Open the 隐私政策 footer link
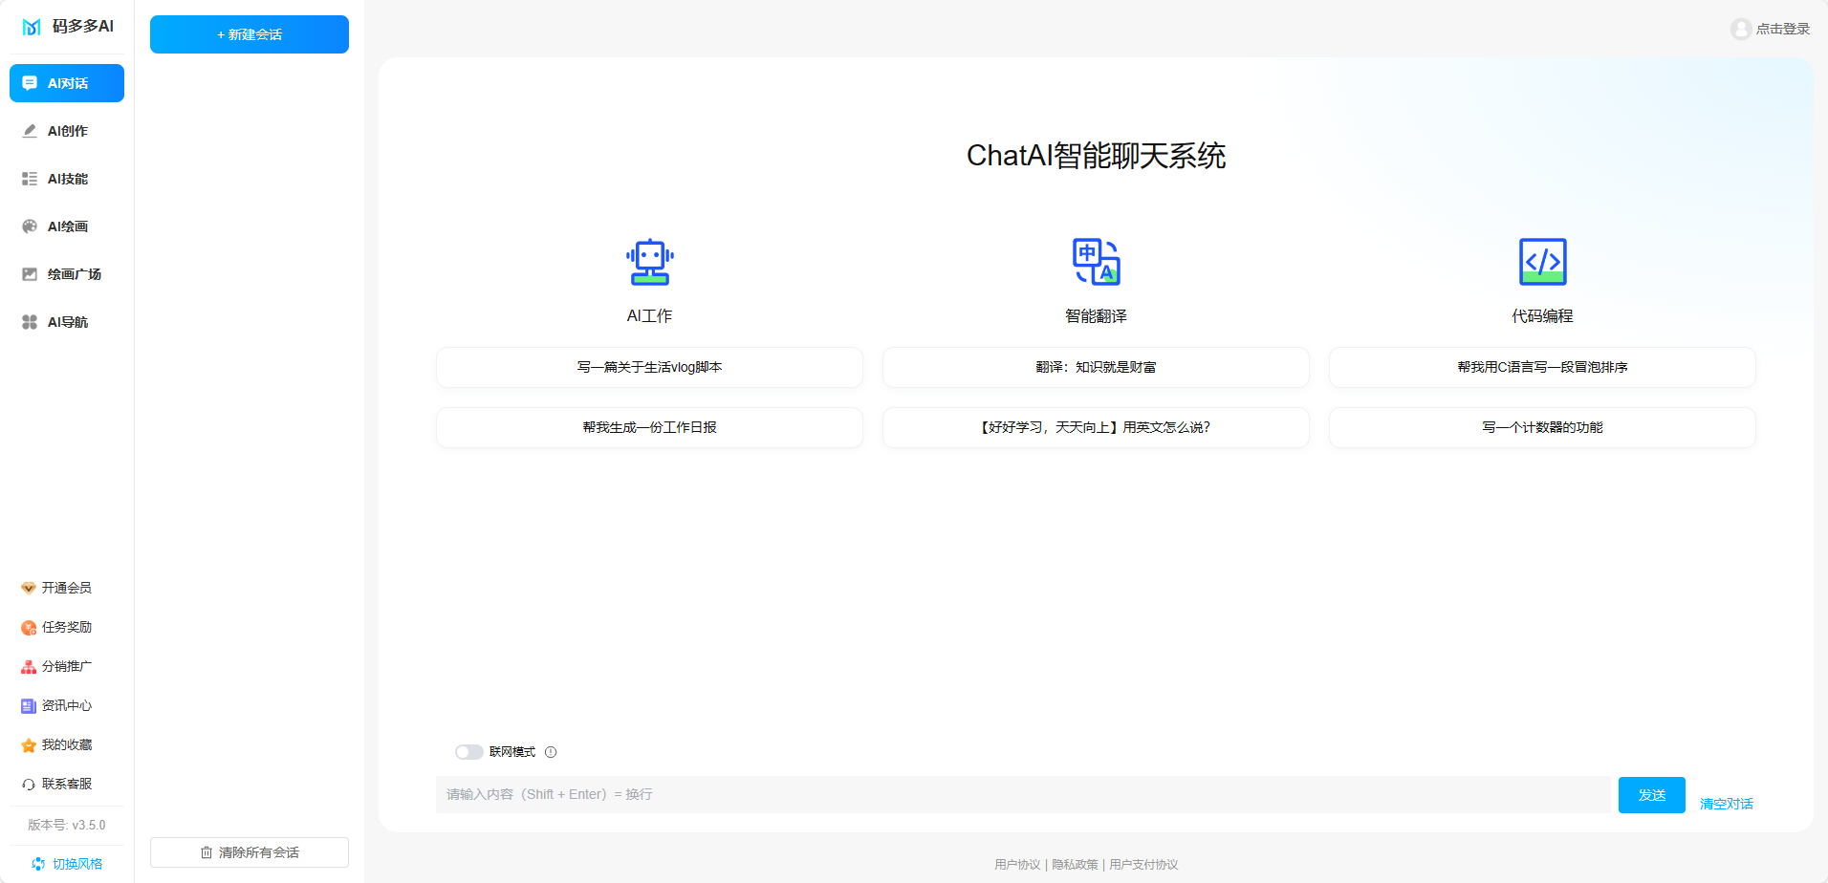 point(1076,865)
